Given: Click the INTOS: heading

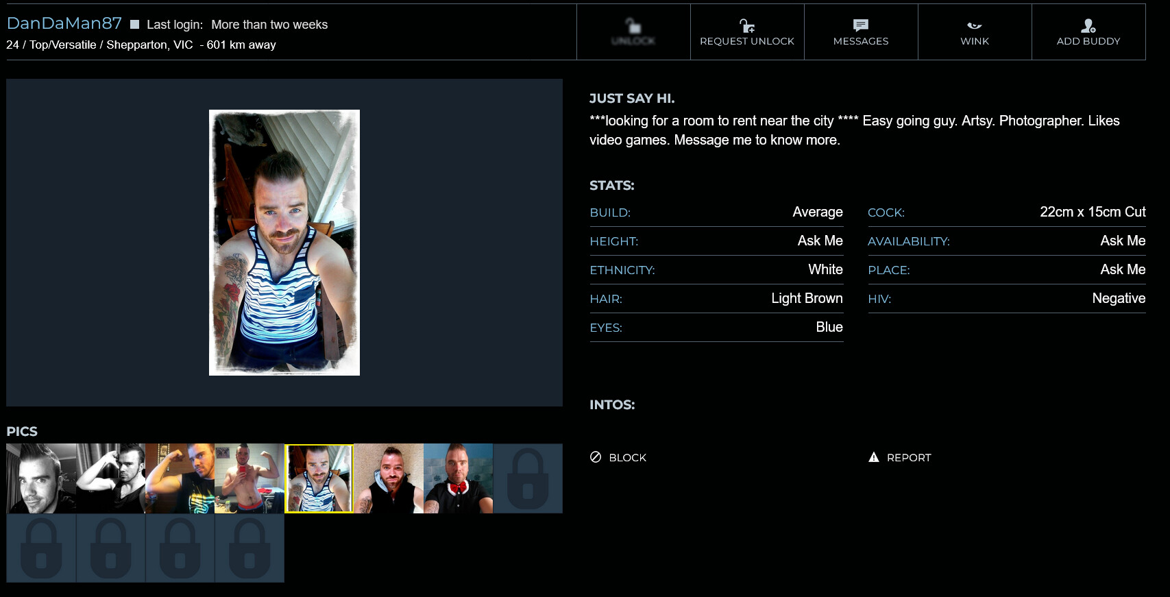Looking at the screenshot, I should point(612,405).
